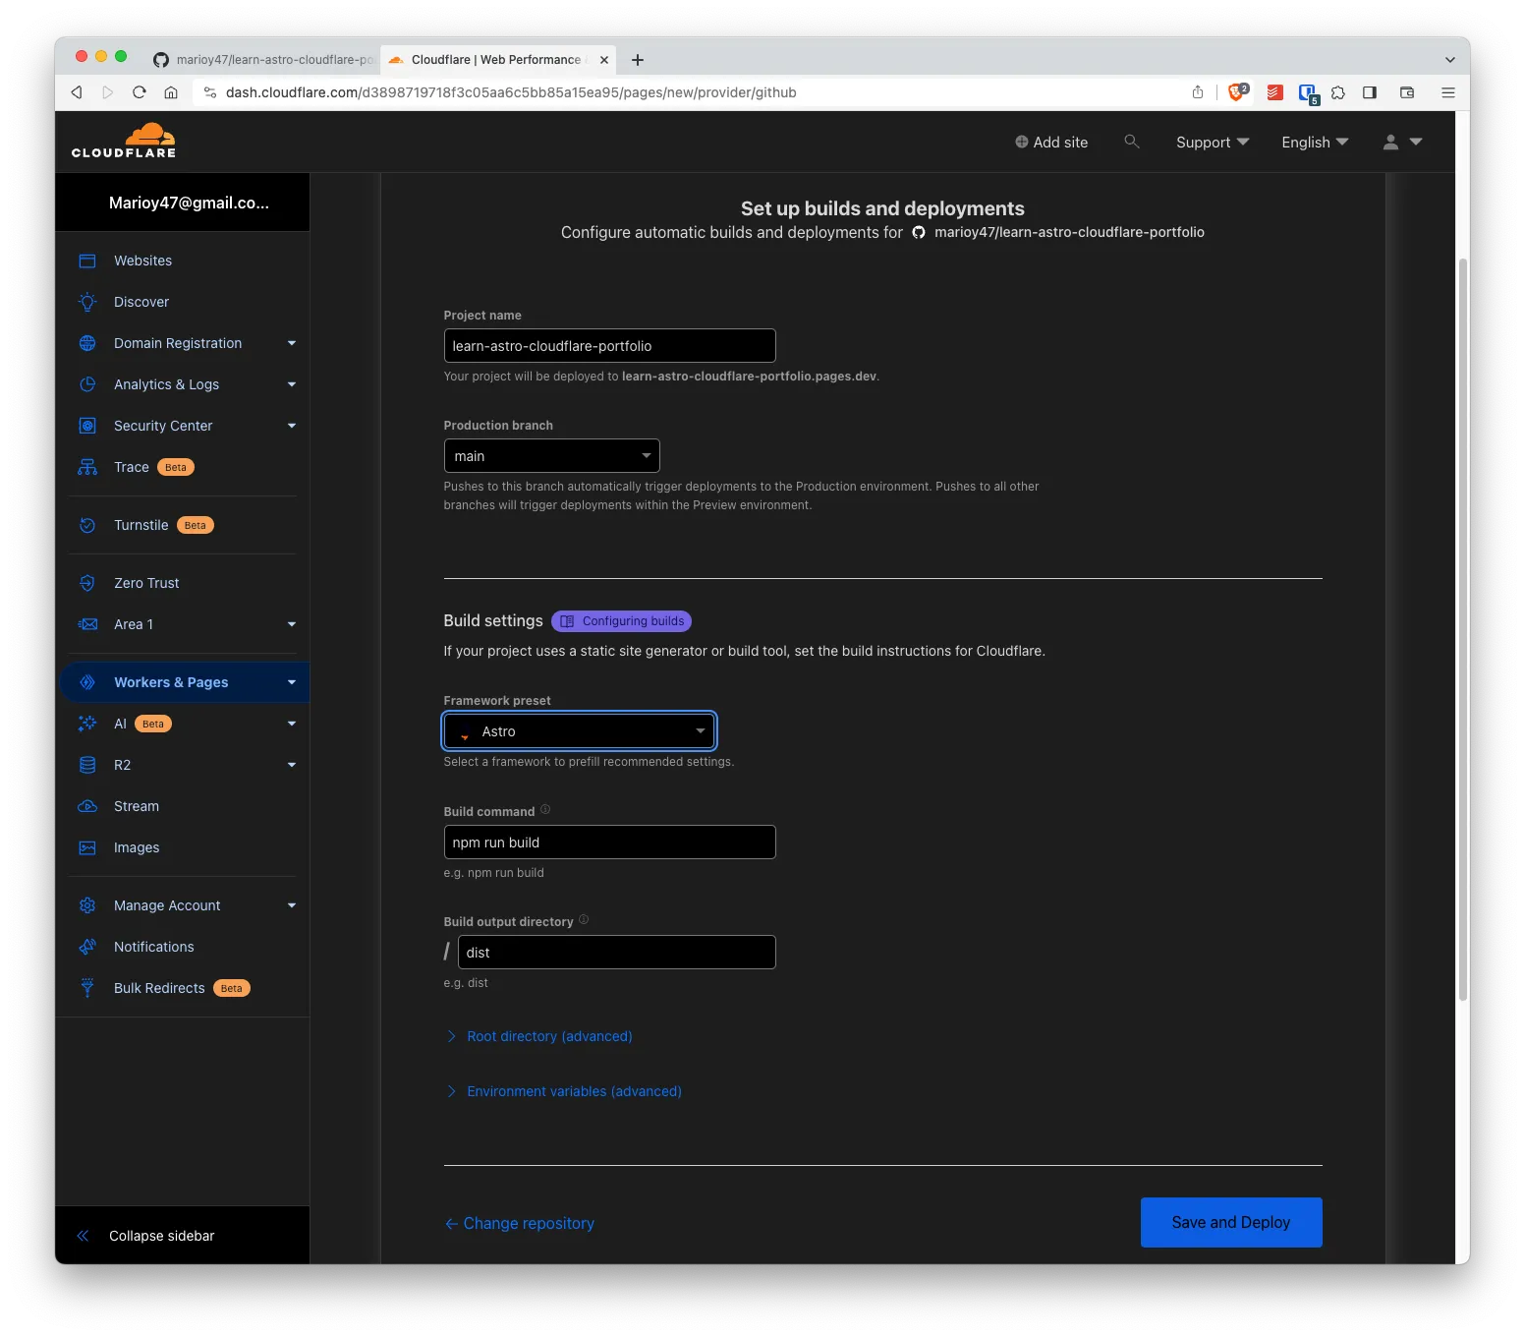Click the Manage Account gear icon
1525x1337 pixels.
click(87, 905)
